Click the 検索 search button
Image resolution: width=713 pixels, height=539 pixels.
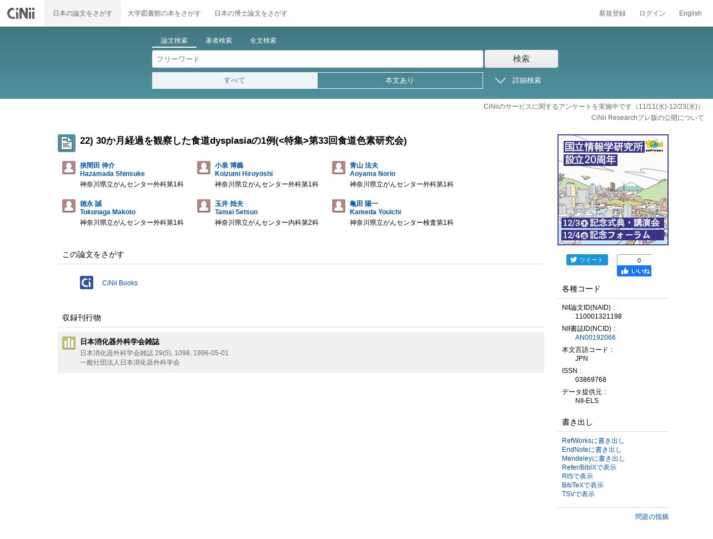point(521,59)
